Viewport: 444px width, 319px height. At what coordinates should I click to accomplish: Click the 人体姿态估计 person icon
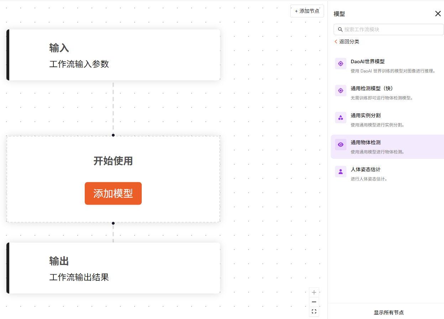(x=340, y=172)
